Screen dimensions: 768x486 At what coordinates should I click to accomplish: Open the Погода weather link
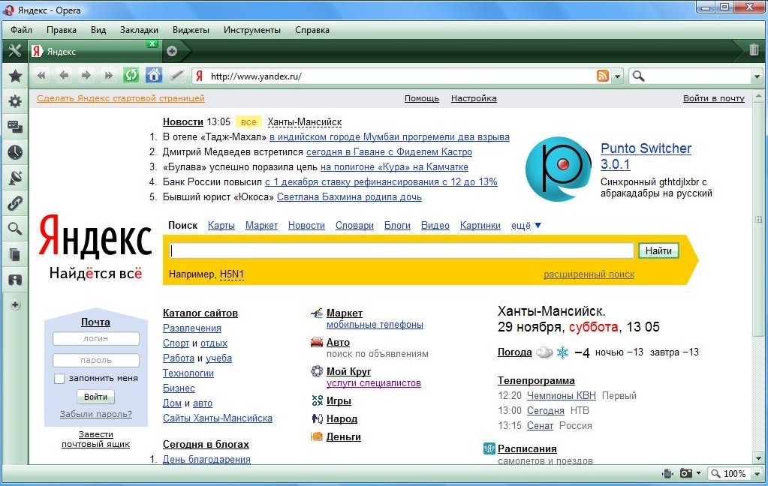click(514, 352)
